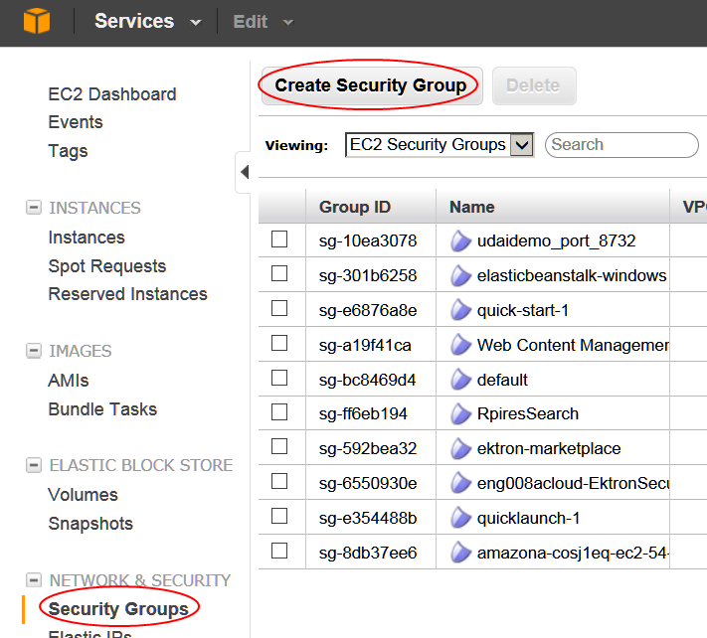Check the box for sg-e354488b

coord(279,516)
